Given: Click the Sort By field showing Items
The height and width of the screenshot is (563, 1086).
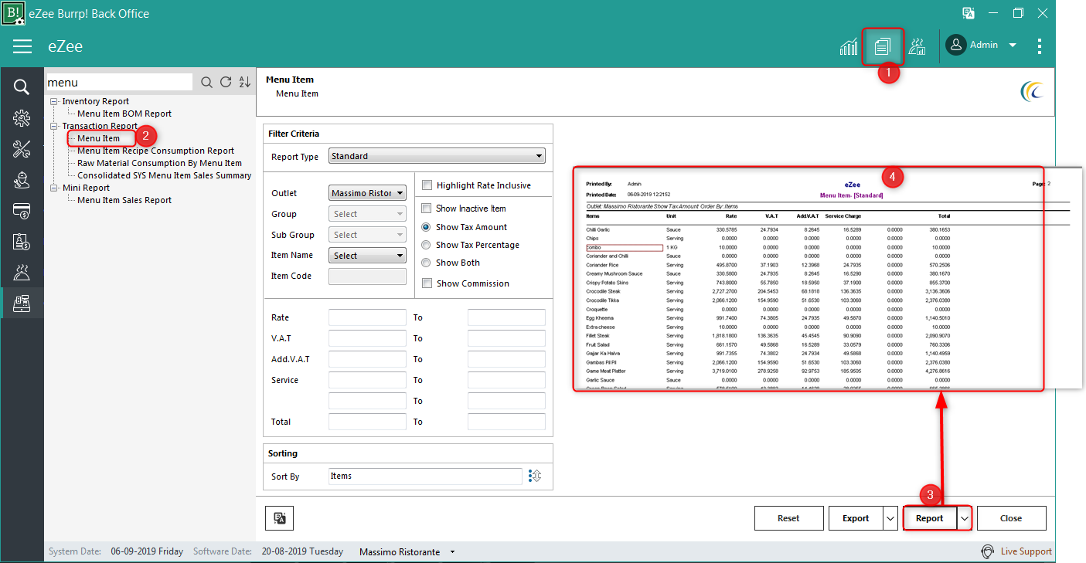Looking at the screenshot, I should coord(425,477).
